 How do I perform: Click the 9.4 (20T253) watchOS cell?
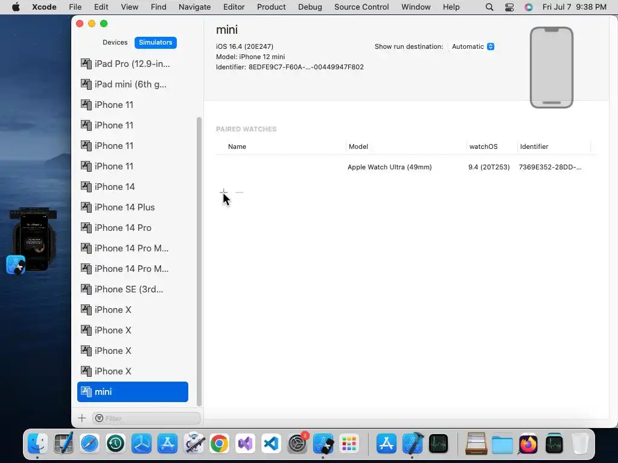(x=489, y=167)
